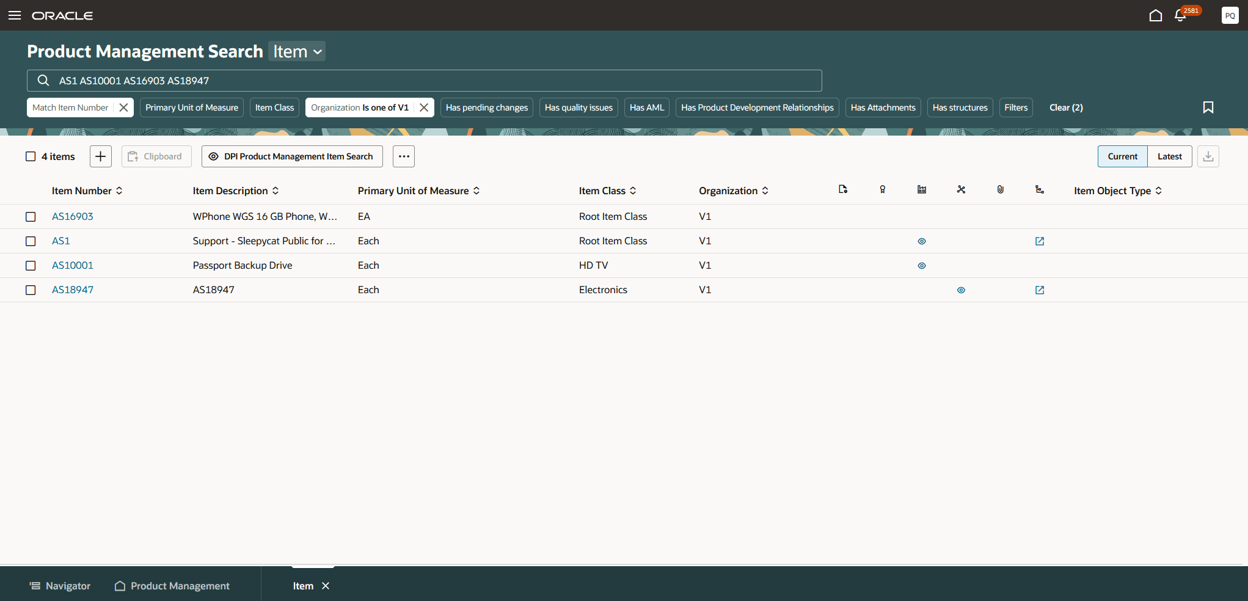Viewport: 1248px width, 601px height.
Task: Open structure link for item AS1
Action: (1040, 241)
